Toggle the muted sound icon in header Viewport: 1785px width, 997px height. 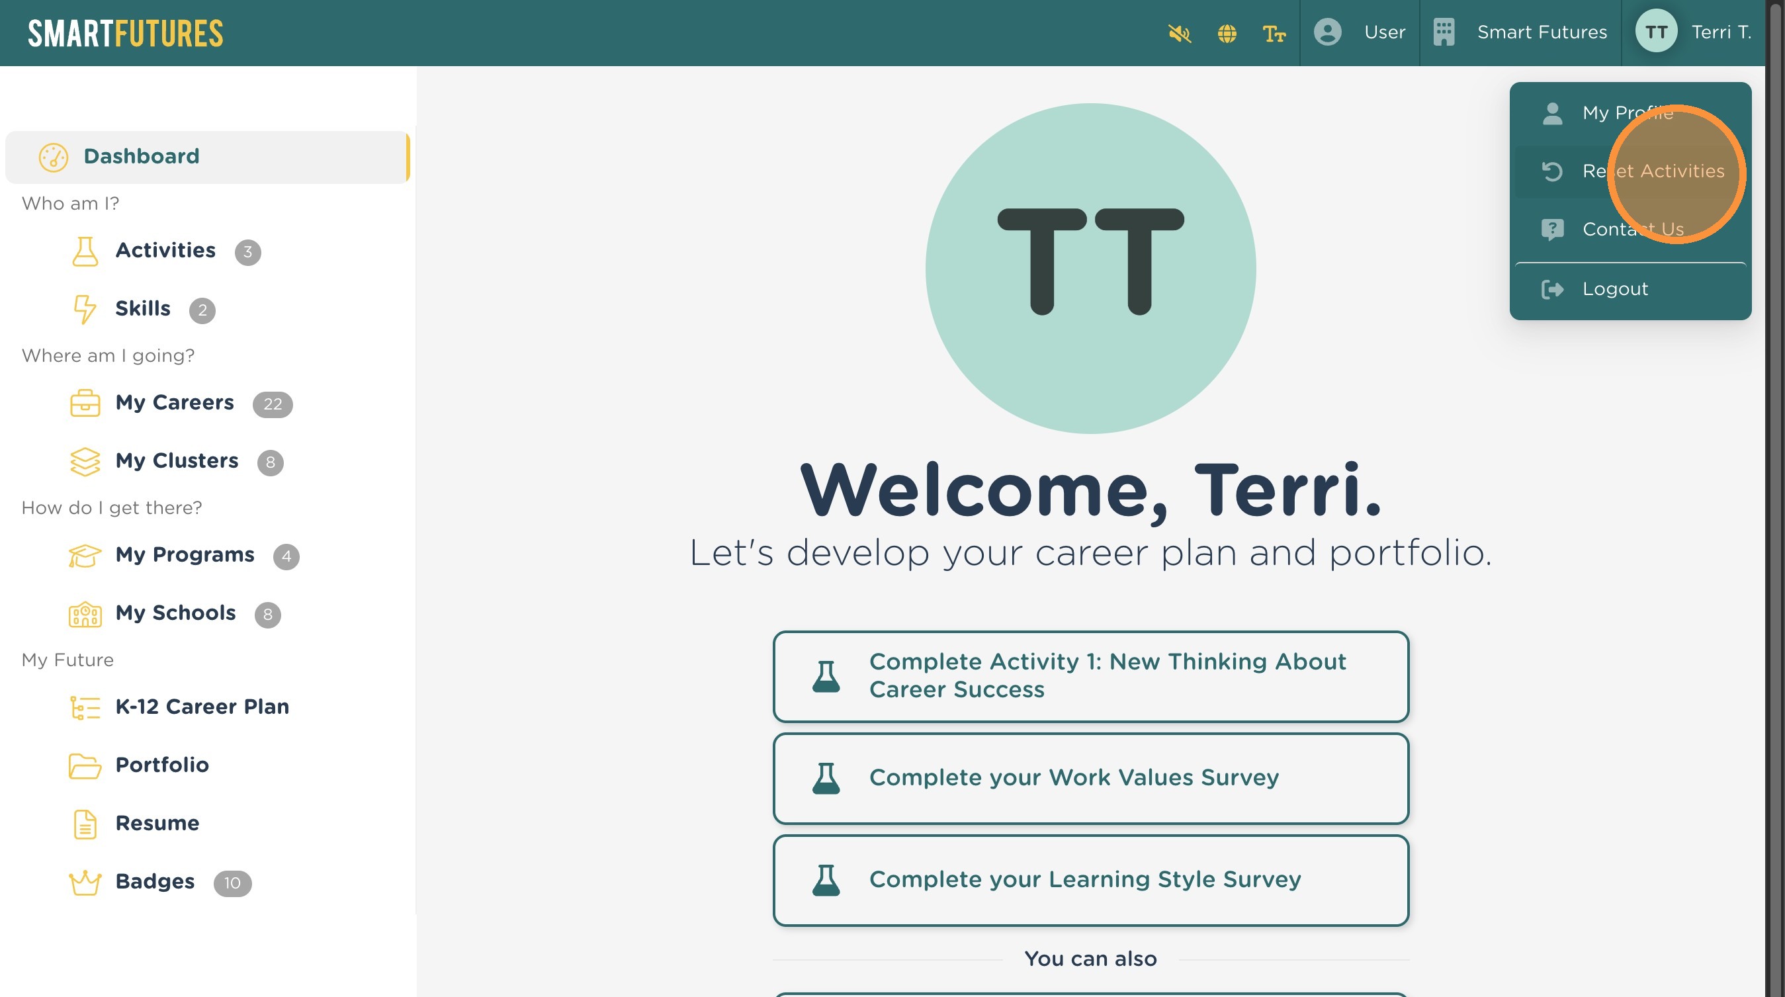coord(1179,32)
